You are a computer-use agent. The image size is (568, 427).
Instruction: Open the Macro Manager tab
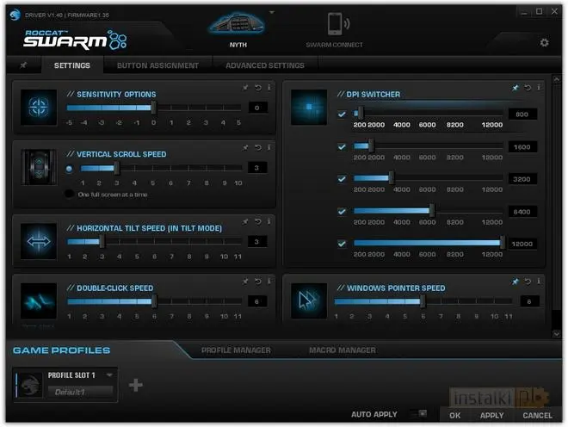tap(343, 350)
